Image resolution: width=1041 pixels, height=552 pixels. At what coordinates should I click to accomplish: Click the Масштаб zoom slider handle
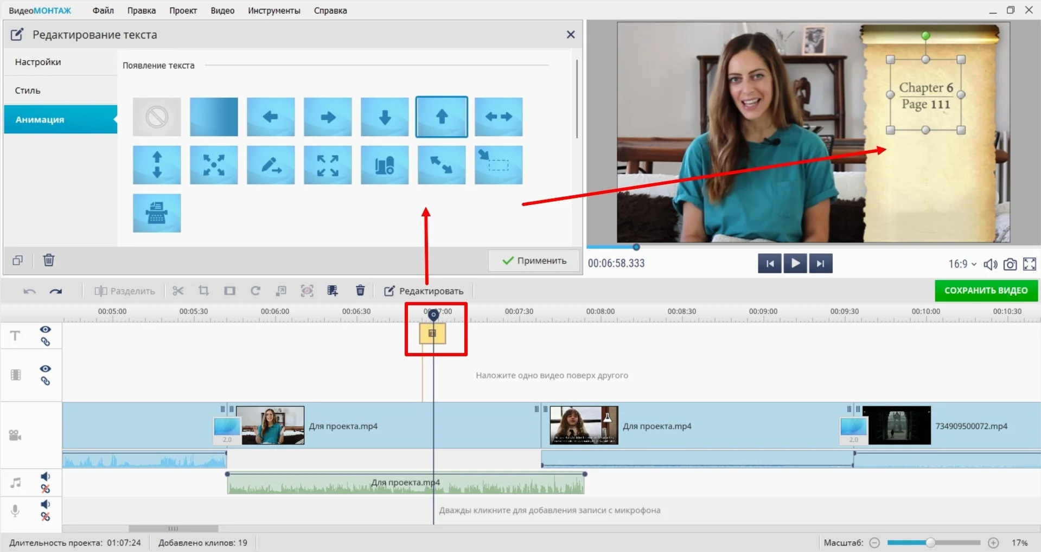pos(930,543)
